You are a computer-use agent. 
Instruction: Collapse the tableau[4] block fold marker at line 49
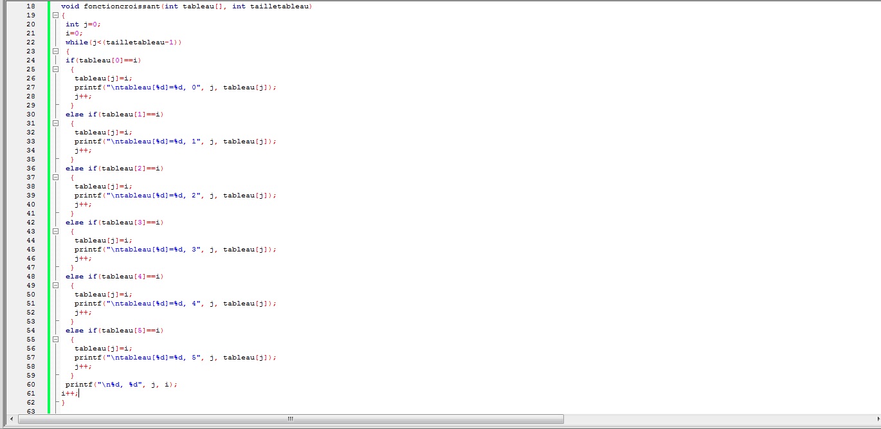pos(56,285)
